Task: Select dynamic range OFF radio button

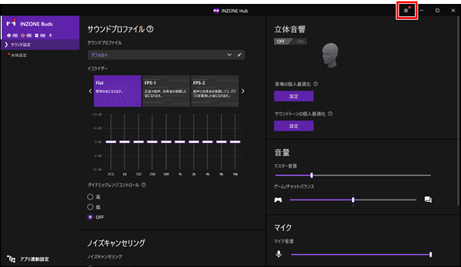Action: [90, 217]
